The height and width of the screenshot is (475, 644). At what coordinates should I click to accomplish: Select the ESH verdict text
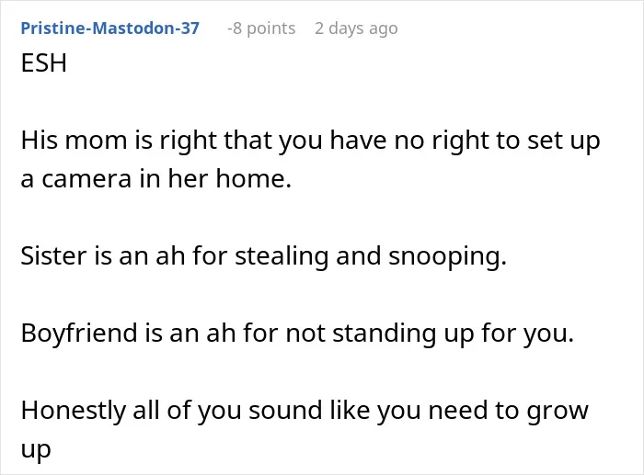click(x=44, y=63)
